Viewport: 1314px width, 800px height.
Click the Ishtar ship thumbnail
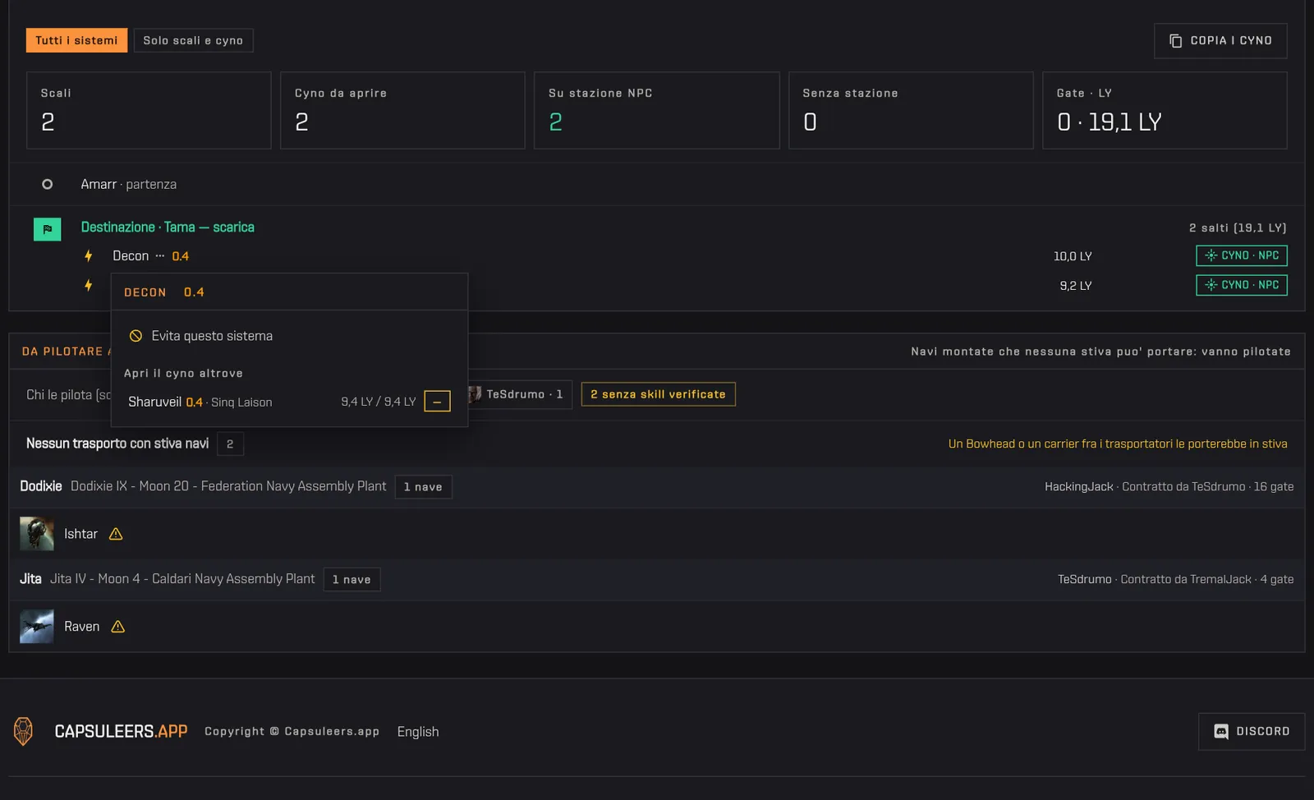[37, 534]
